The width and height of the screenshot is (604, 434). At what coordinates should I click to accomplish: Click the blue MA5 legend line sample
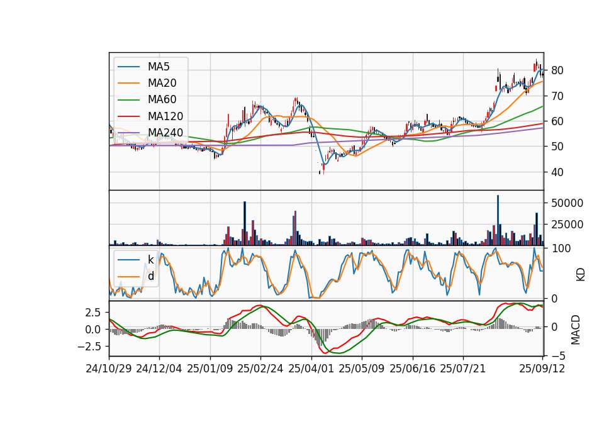point(128,67)
